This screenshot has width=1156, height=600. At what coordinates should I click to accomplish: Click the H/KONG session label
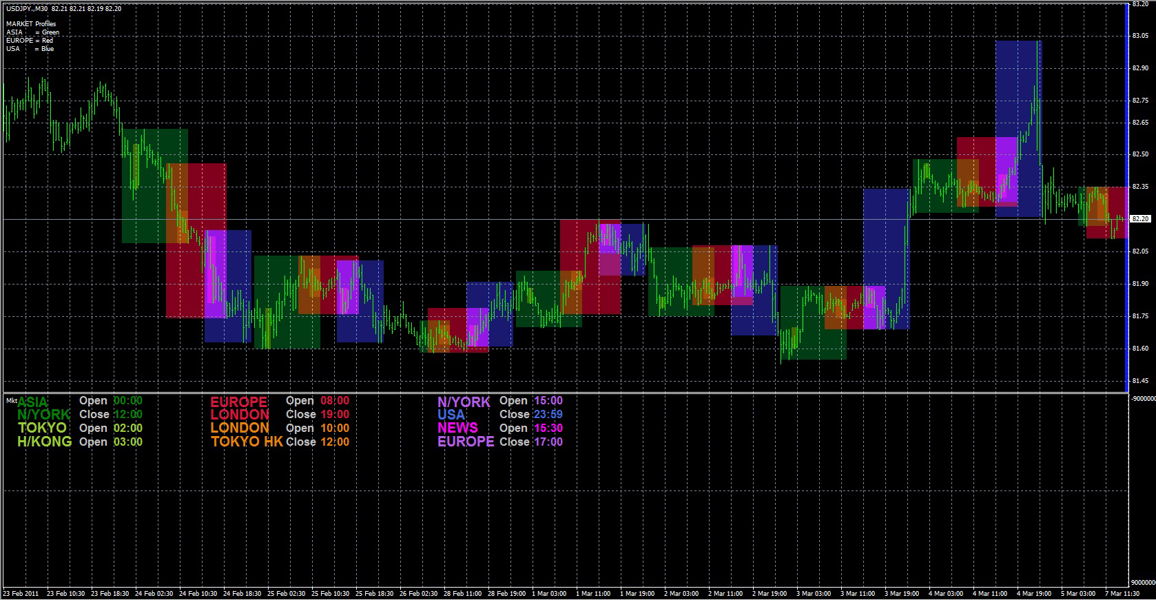44,442
